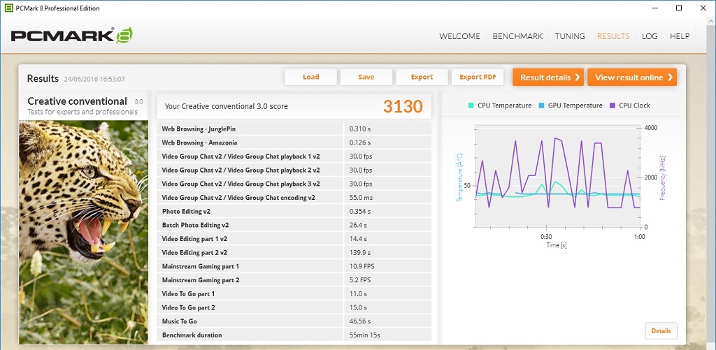
Task: Click the PCMark title bar app icon
Action: click(x=8, y=8)
